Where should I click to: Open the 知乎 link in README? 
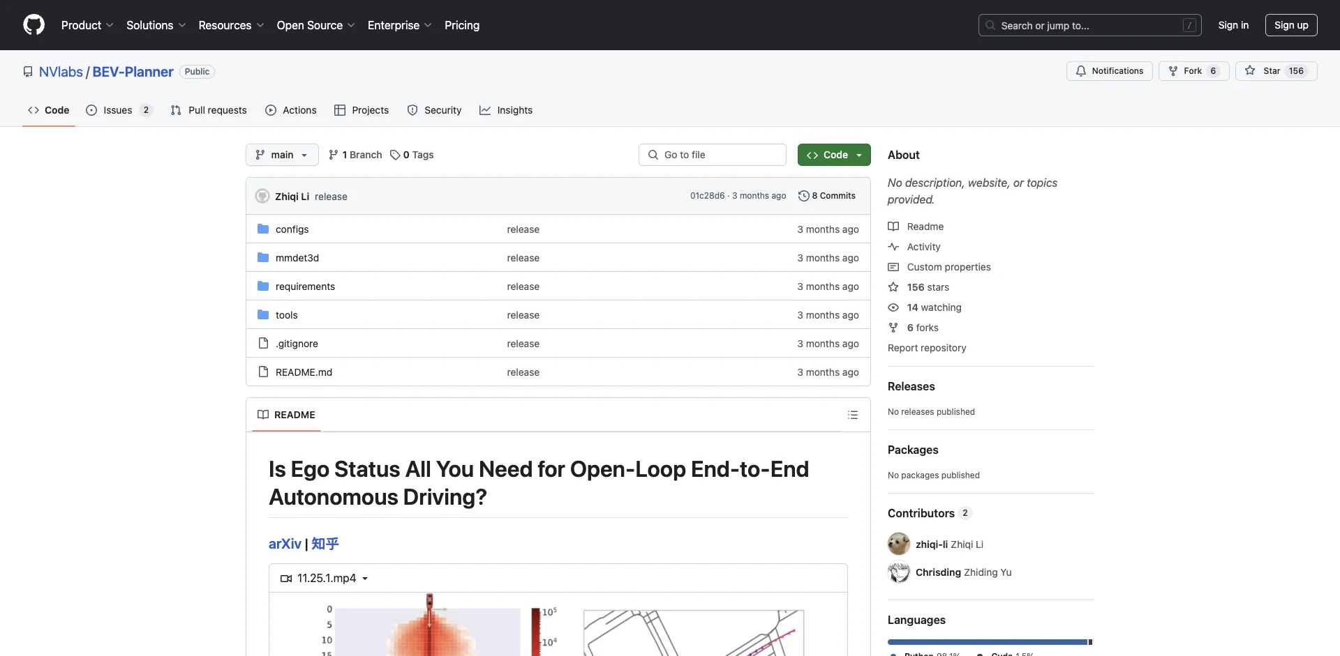pos(325,544)
